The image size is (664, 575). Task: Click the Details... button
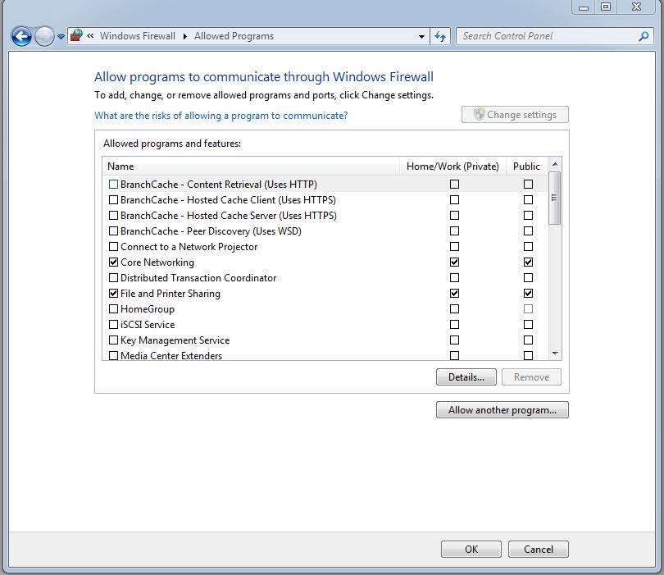(466, 377)
